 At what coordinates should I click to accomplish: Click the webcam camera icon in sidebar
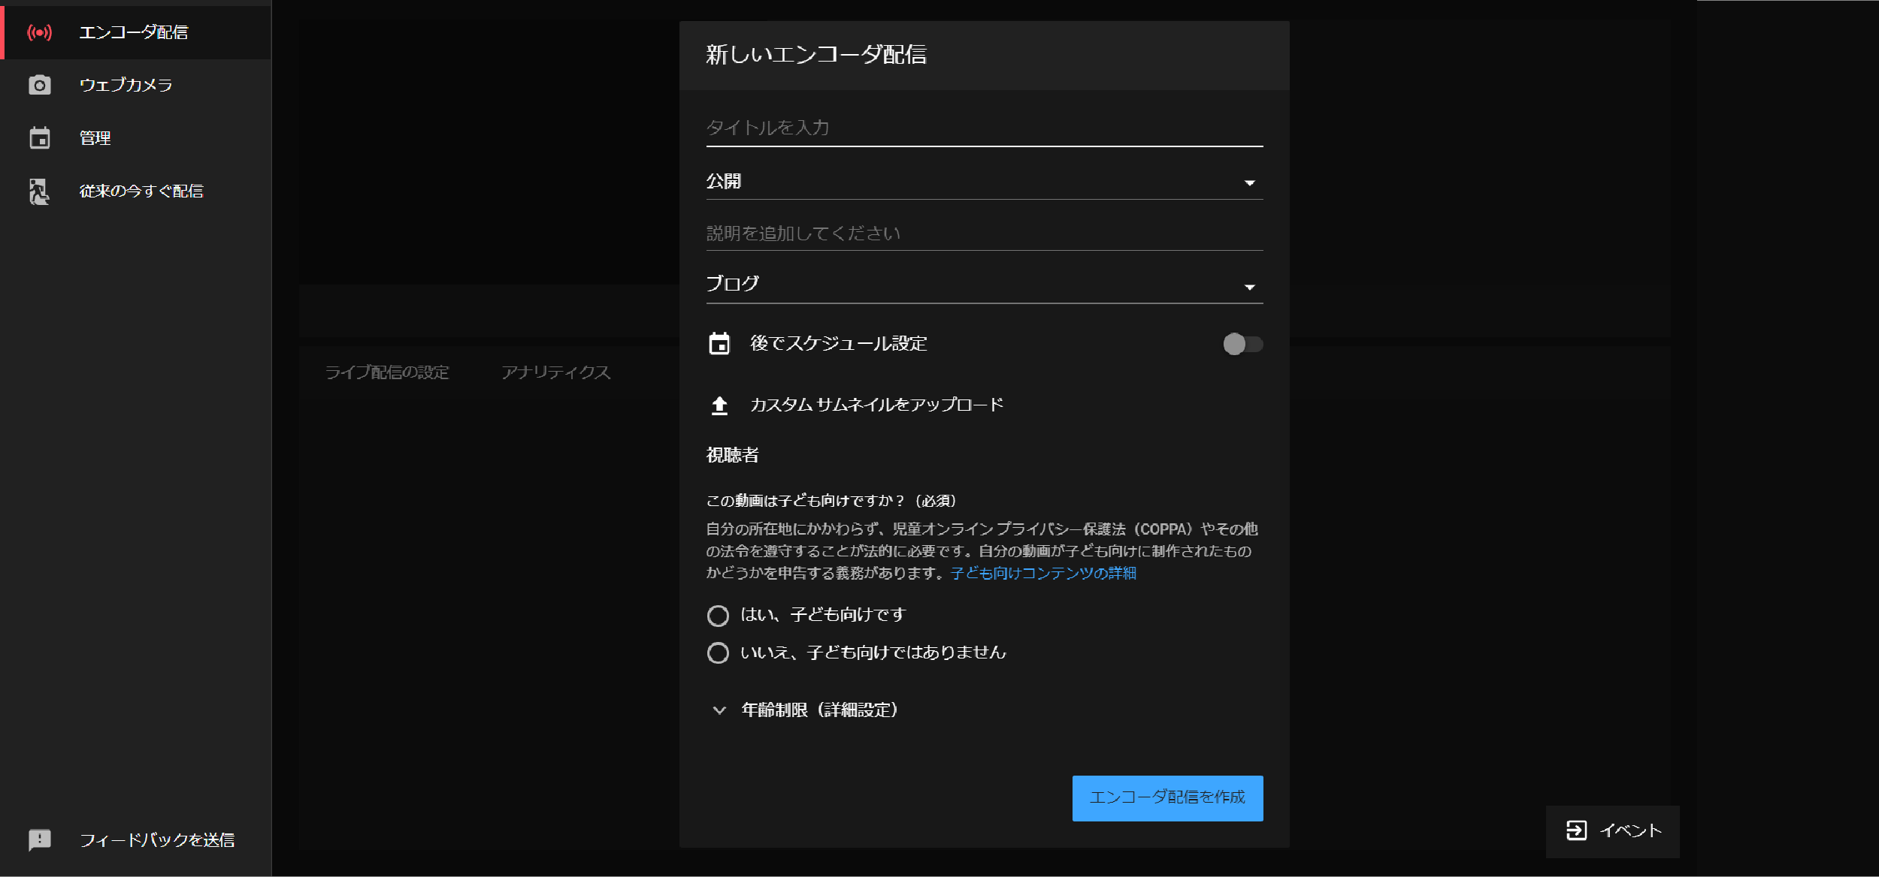point(40,85)
